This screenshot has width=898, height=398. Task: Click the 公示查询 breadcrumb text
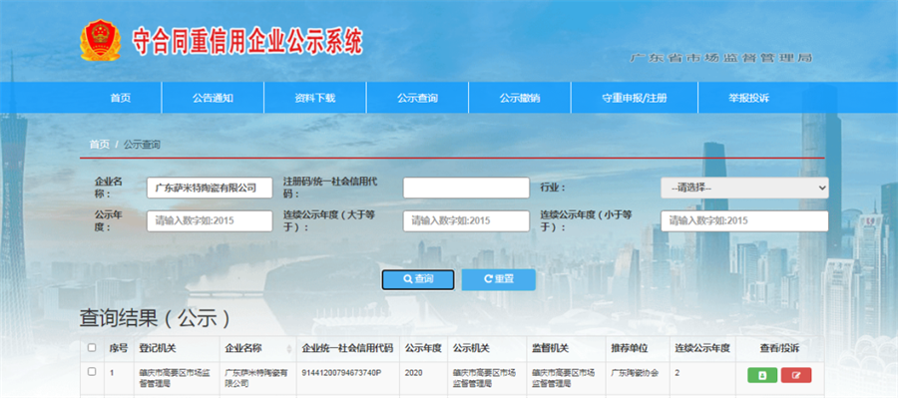coord(142,145)
